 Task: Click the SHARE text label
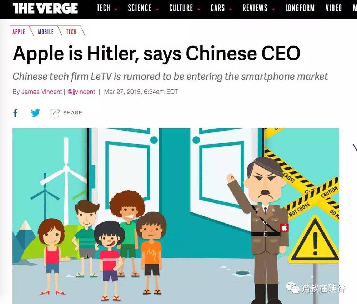(x=72, y=113)
